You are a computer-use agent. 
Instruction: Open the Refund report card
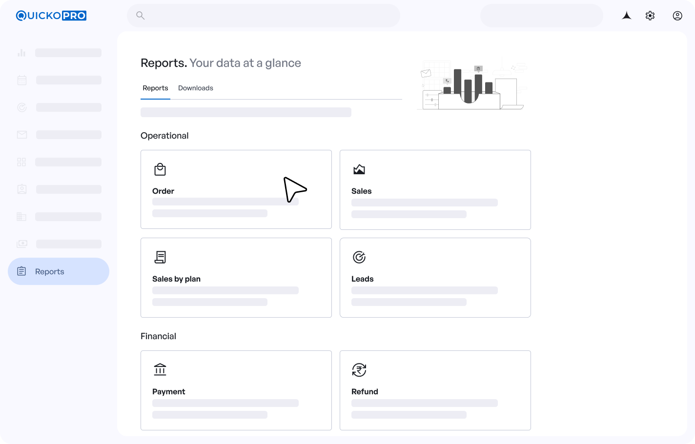coord(435,390)
